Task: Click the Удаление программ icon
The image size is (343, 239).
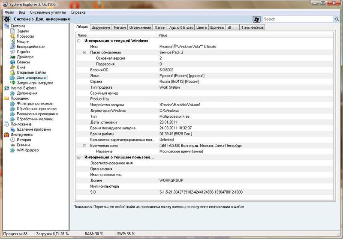Action: (13, 129)
